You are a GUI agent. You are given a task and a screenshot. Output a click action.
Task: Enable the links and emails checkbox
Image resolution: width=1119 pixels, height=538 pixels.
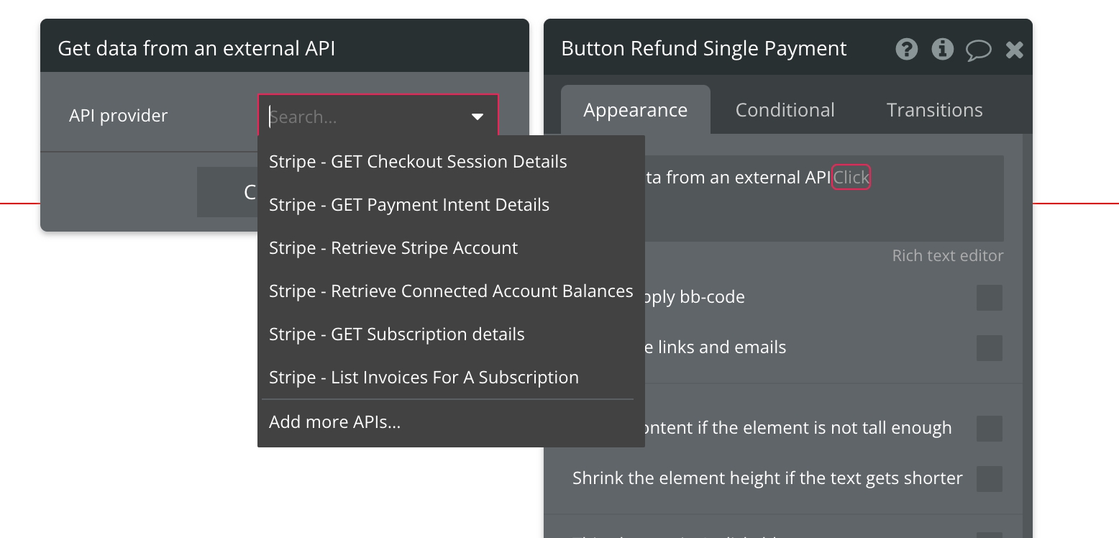(989, 348)
